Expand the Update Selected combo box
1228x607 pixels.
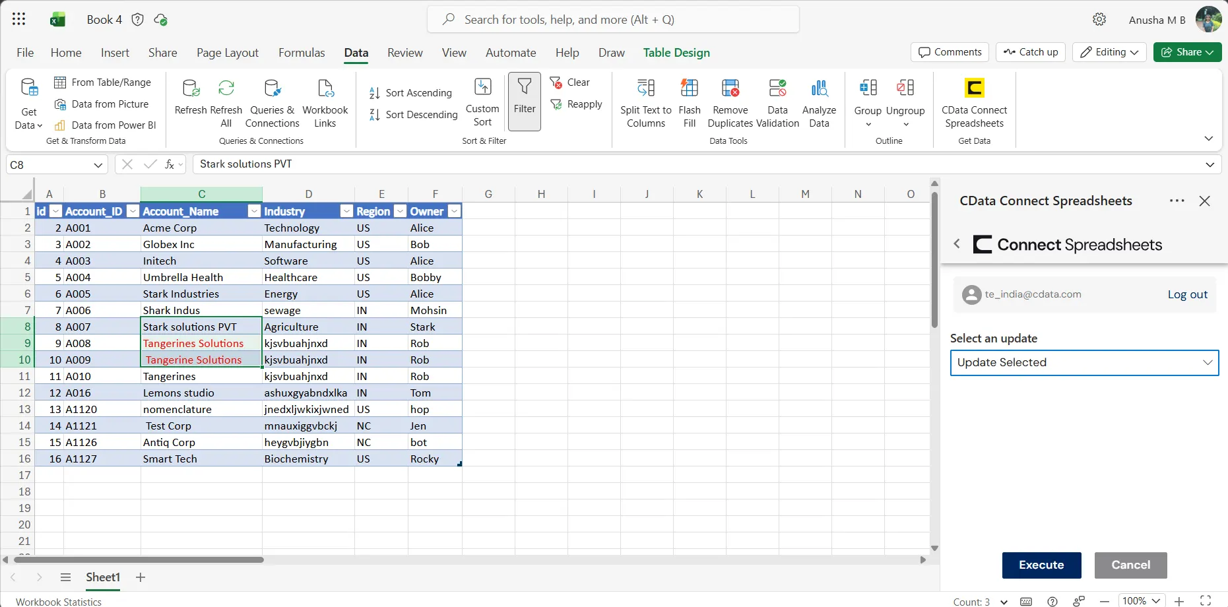(x=1084, y=362)
